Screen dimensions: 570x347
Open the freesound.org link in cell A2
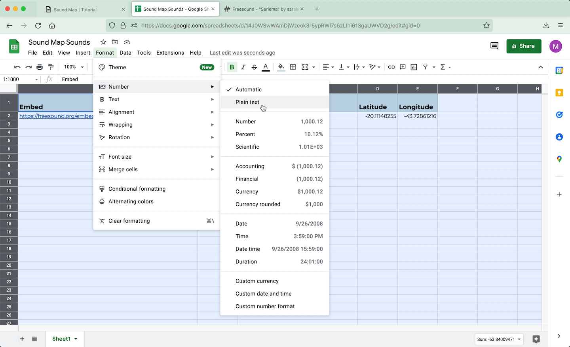pos(56,116)
